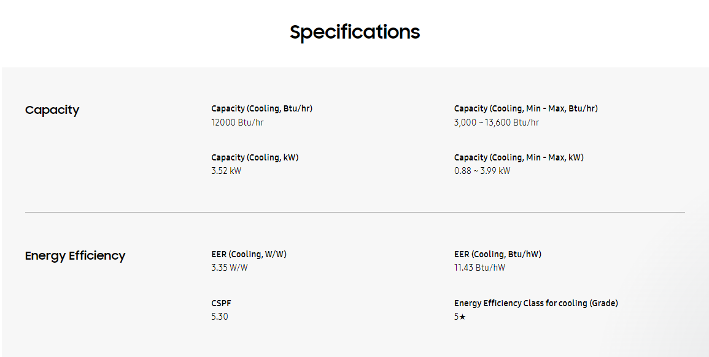The image size is (709, 357).
Task: Select the 0.88 ~ 3.99 kW value
Action: (x=482, y=171)
